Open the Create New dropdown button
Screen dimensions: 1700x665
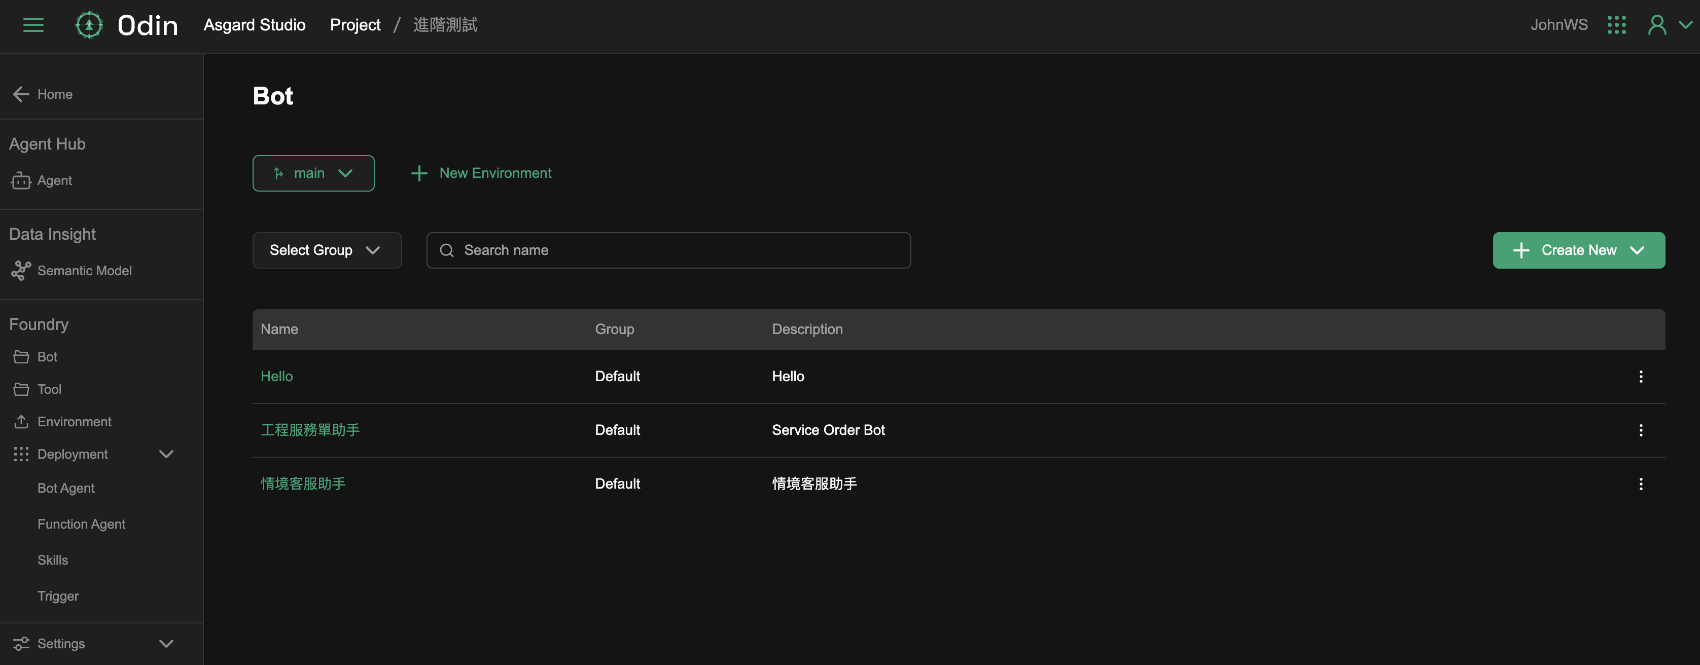tap(1579, 250)
